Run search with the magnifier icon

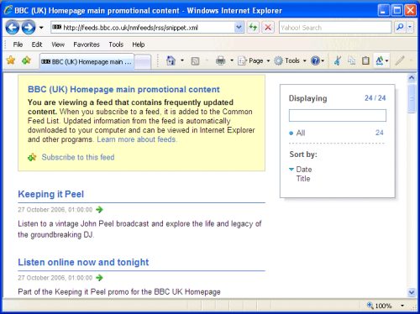tap(400, 27)
